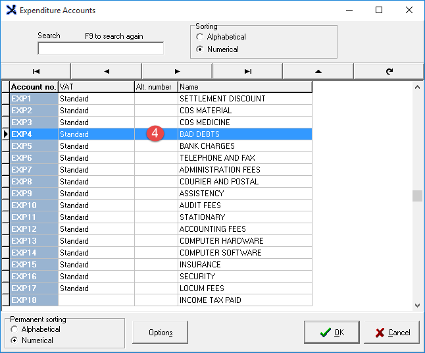Select Numerical in the Sorting group
Screen dimensions: 425x353
200,49
